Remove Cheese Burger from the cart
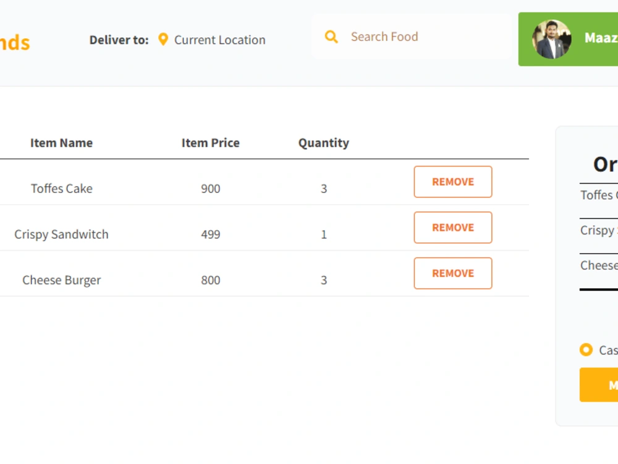The image size is (618, 464). [x=453, y=273]
